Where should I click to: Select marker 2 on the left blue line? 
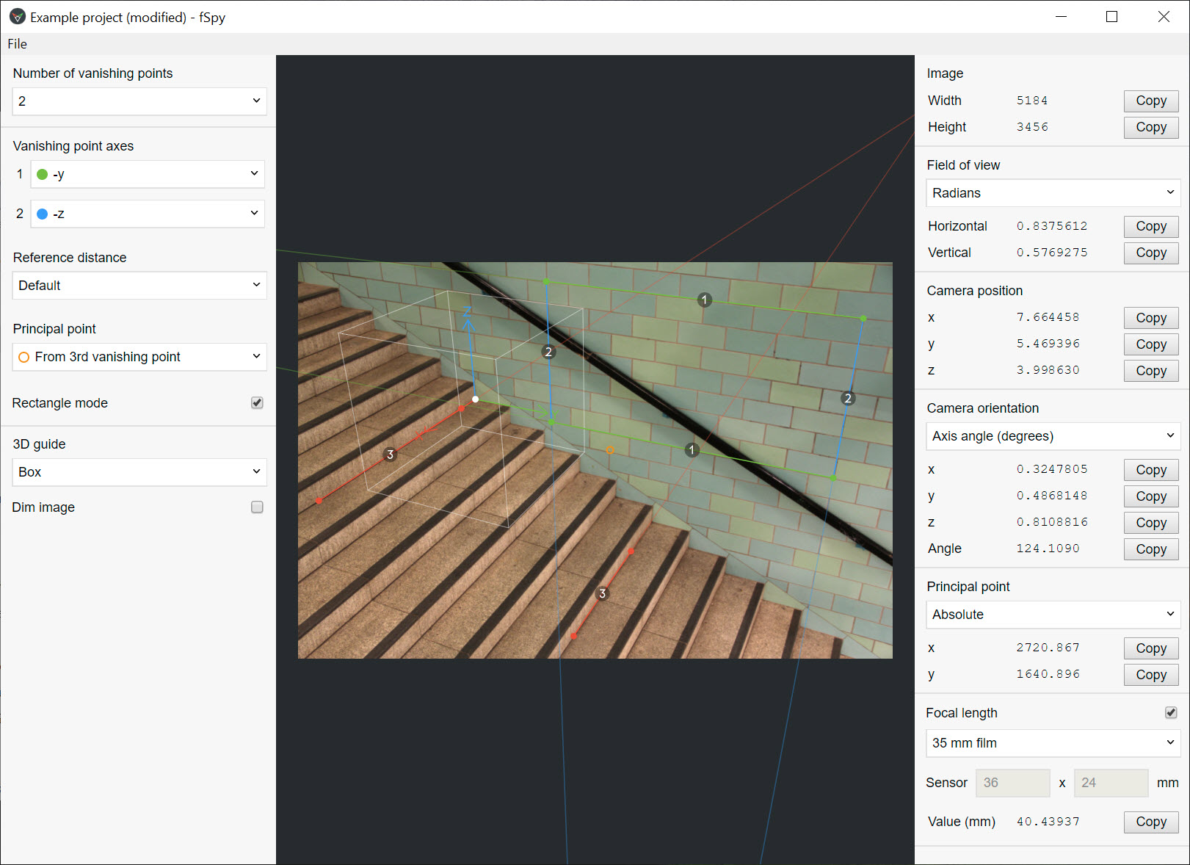click(548, 352)
